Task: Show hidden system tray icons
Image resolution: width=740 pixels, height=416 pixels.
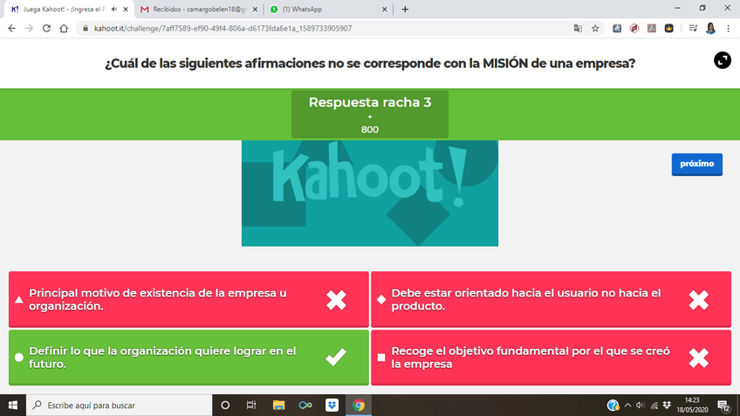Action: click(627, 406)
